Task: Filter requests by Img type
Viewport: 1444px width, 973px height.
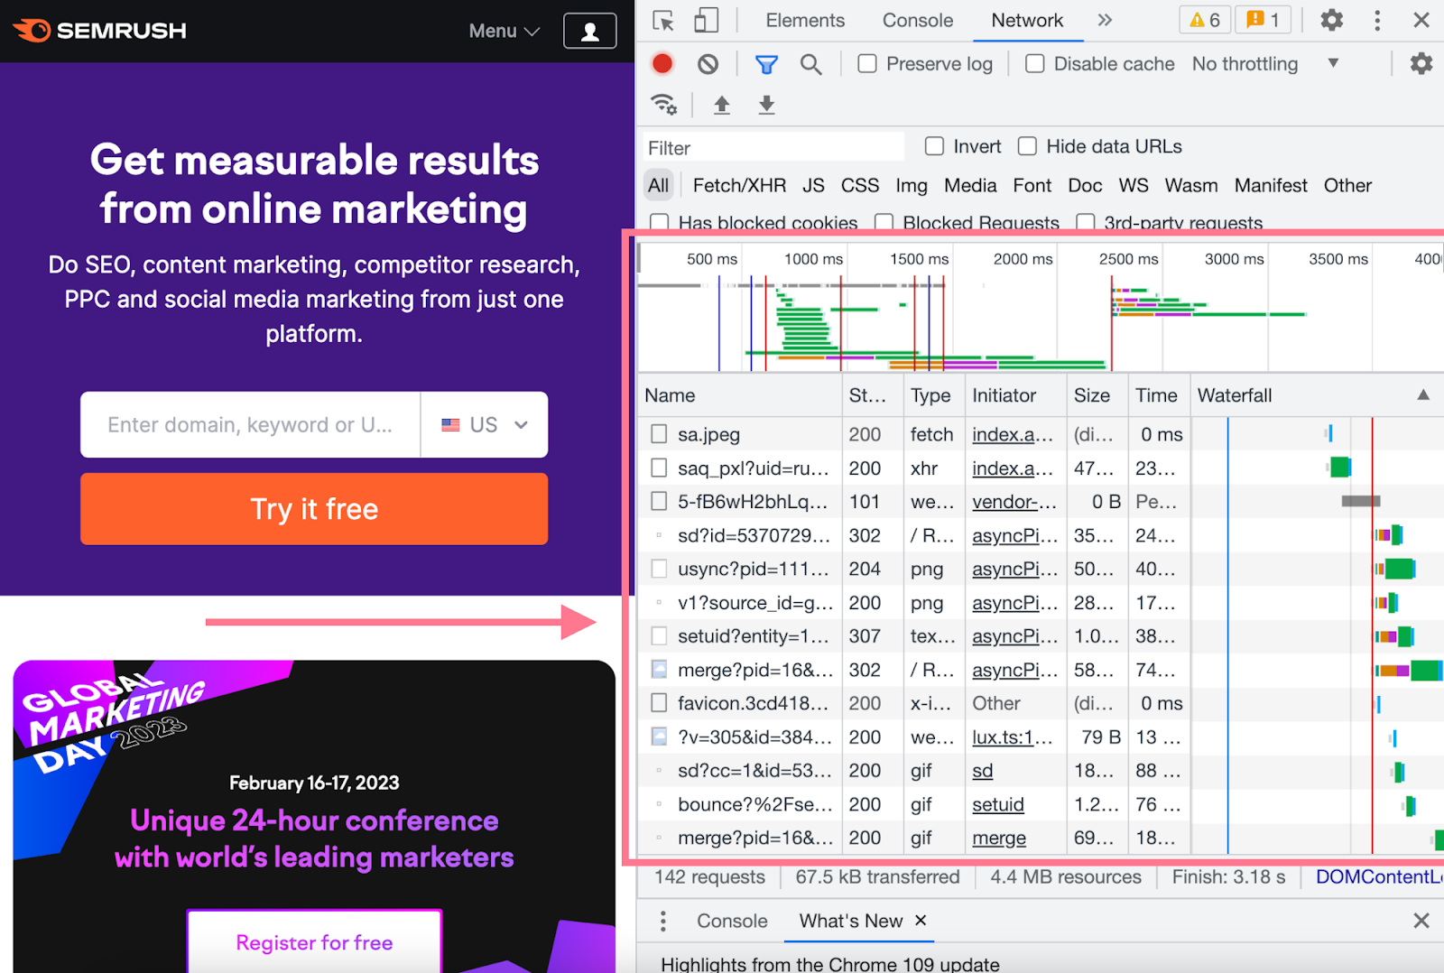Action: click(912, 186)
